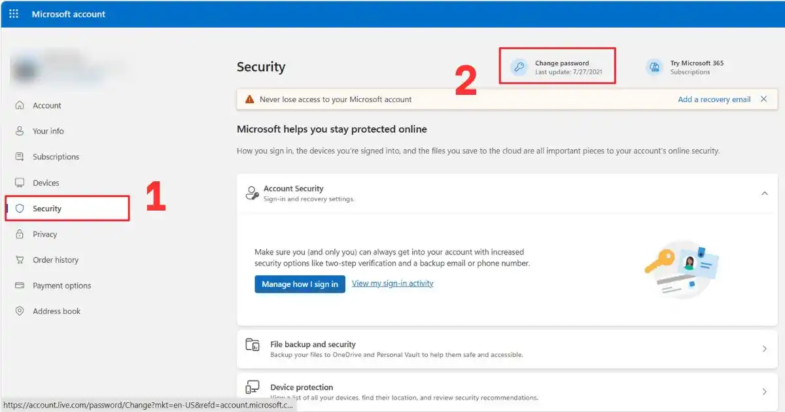Open Privacy in the sidebar
785x412 pixels.
tap(45, 234)
